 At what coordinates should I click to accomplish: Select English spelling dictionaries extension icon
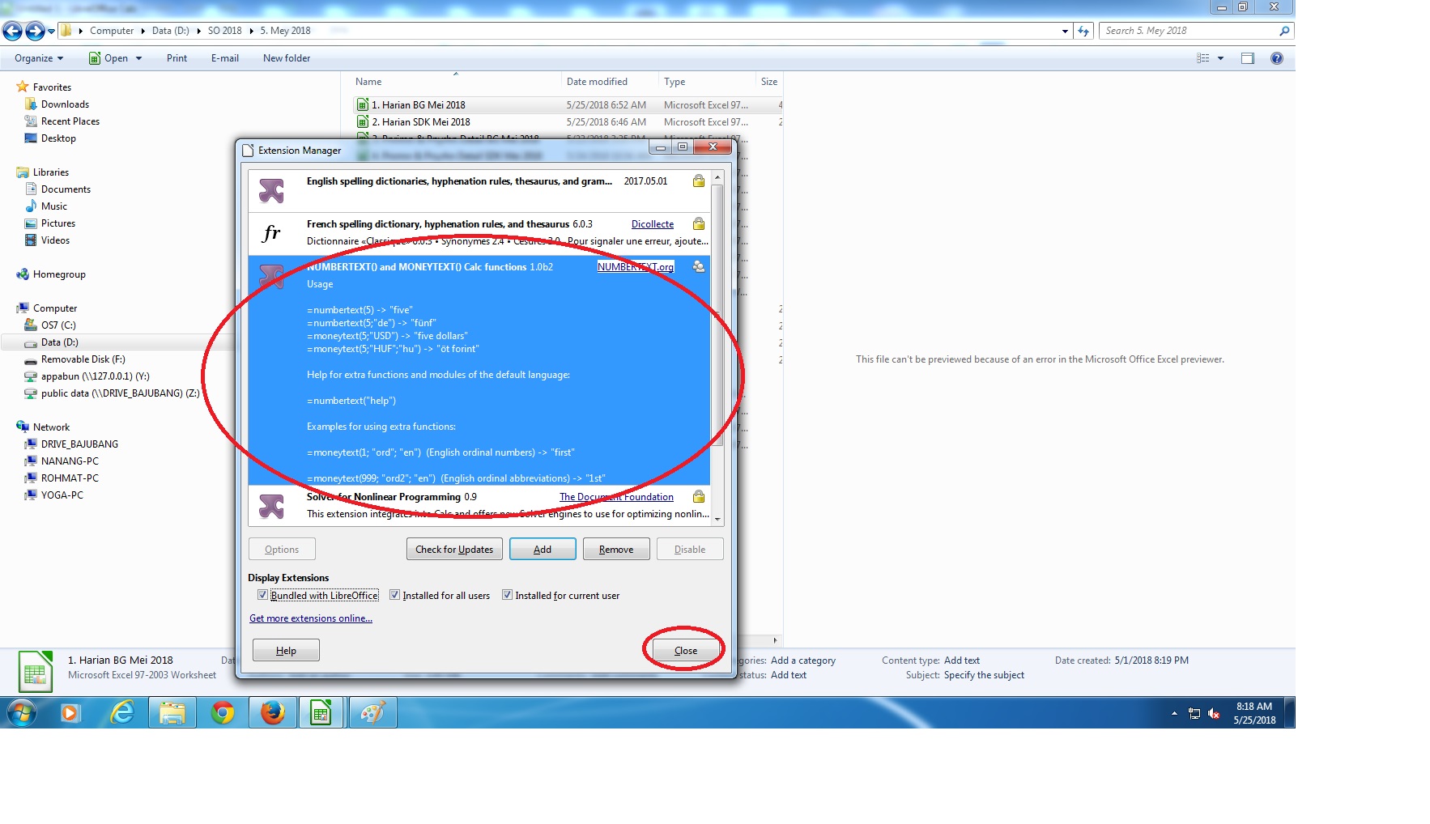pyautogui.click(x=271, y=191)
